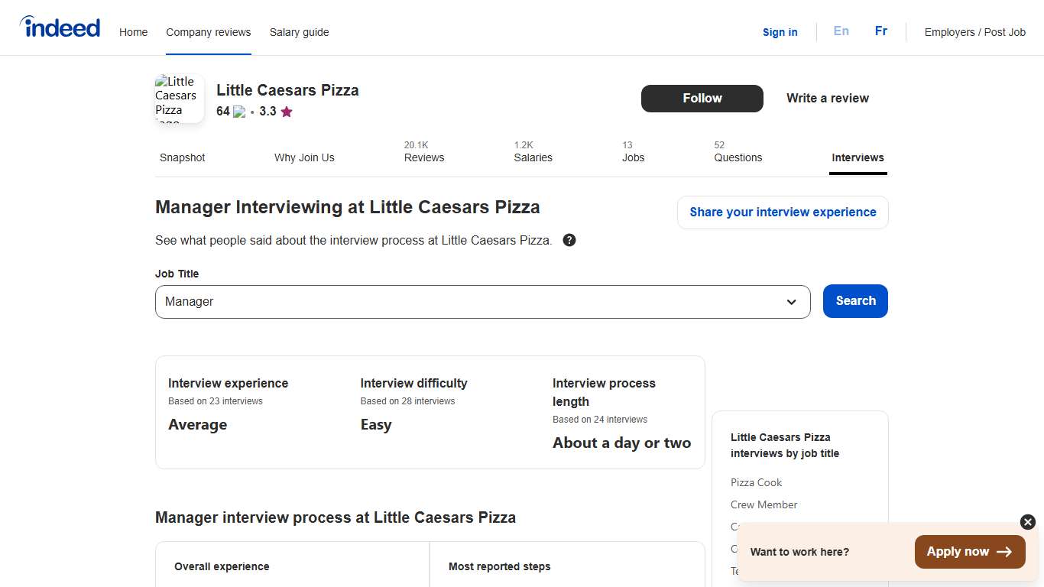This screenshot has width=1044, height=587.
Task: Switch site language to Fr
Action: pyautogui.click(x=880, y=31)
